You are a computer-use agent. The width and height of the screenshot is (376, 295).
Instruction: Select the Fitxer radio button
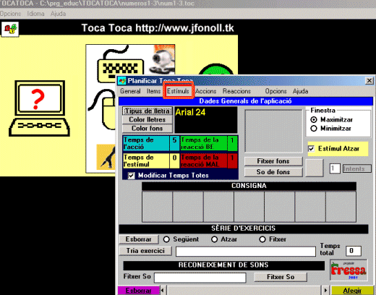pos(262,239)
